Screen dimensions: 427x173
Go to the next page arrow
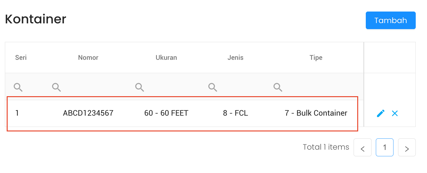click(407, 148)
